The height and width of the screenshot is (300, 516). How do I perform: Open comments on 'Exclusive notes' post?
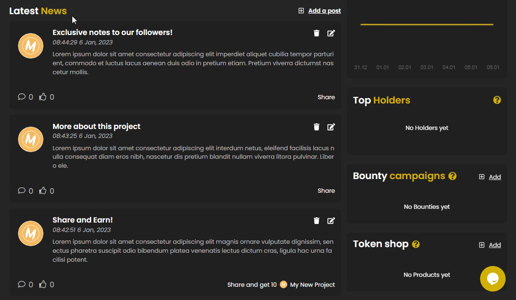(22, 97)
